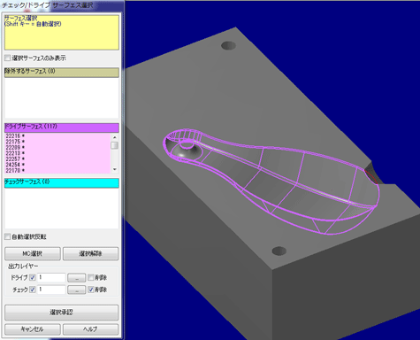Click the ドライブ layer number field

pos(51,278)
